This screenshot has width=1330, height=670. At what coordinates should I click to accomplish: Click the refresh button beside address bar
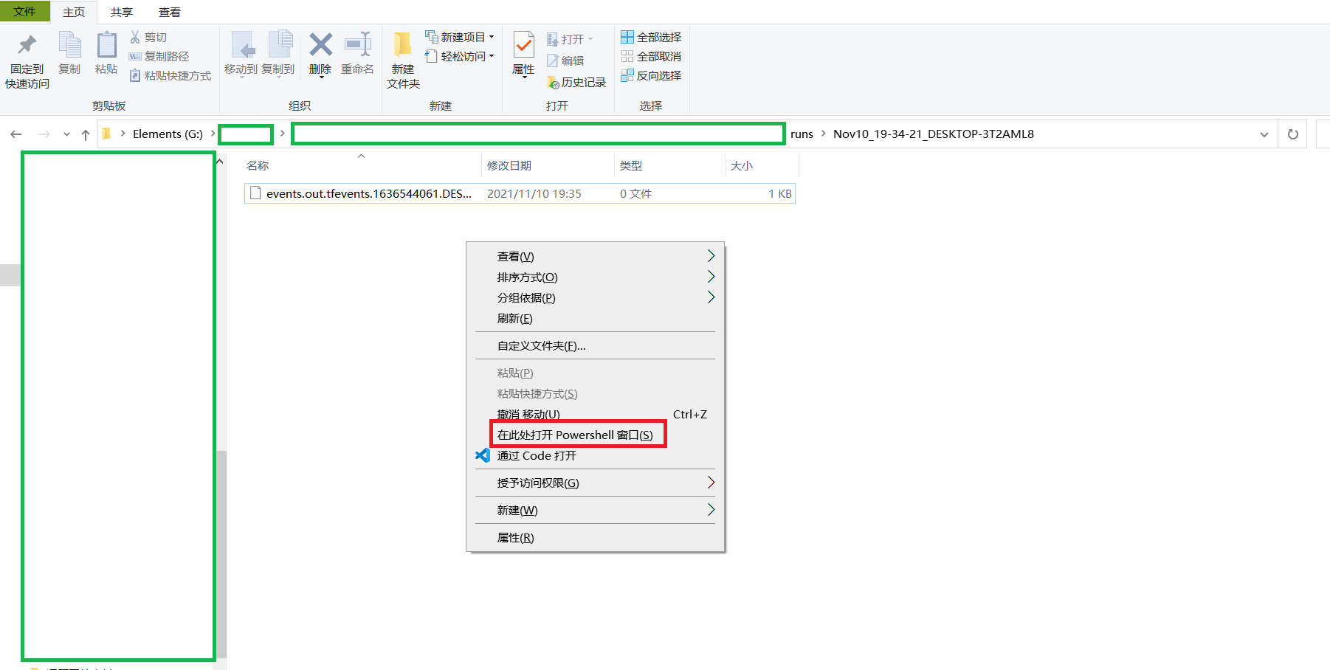click(1293, 134)
